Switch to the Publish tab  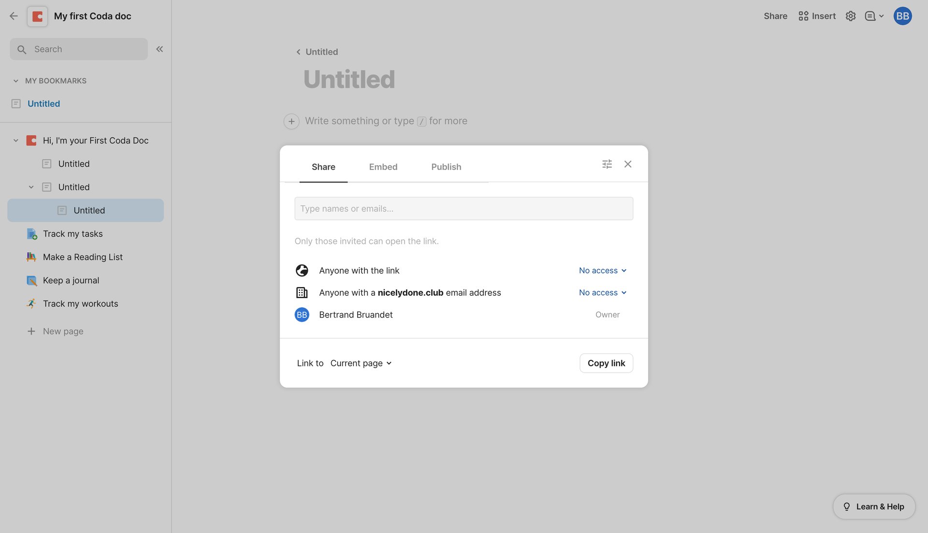(x=446, y=167)
